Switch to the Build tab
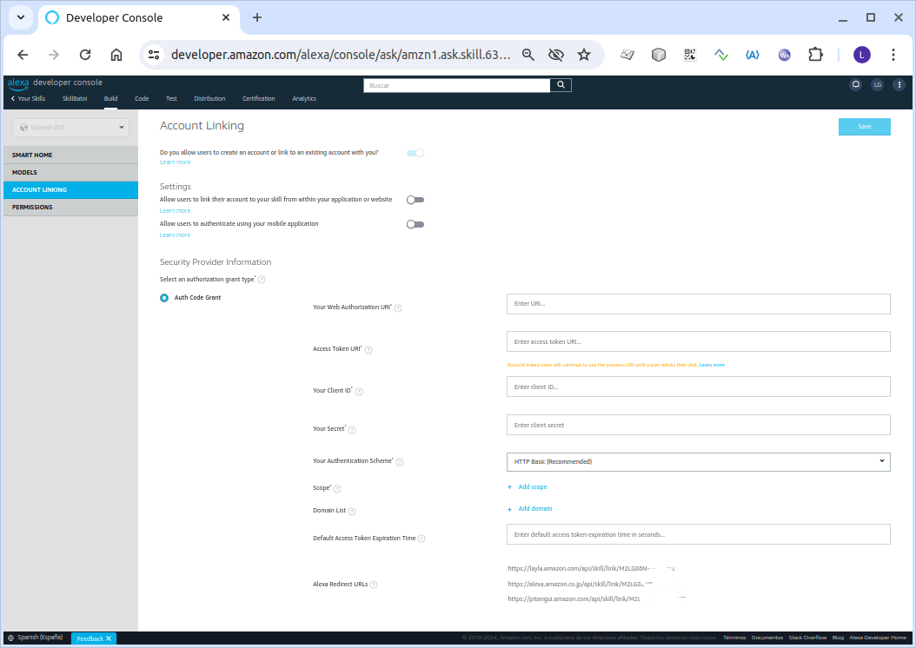Screen dimensions: 916x648 click(x=111, y=99)
